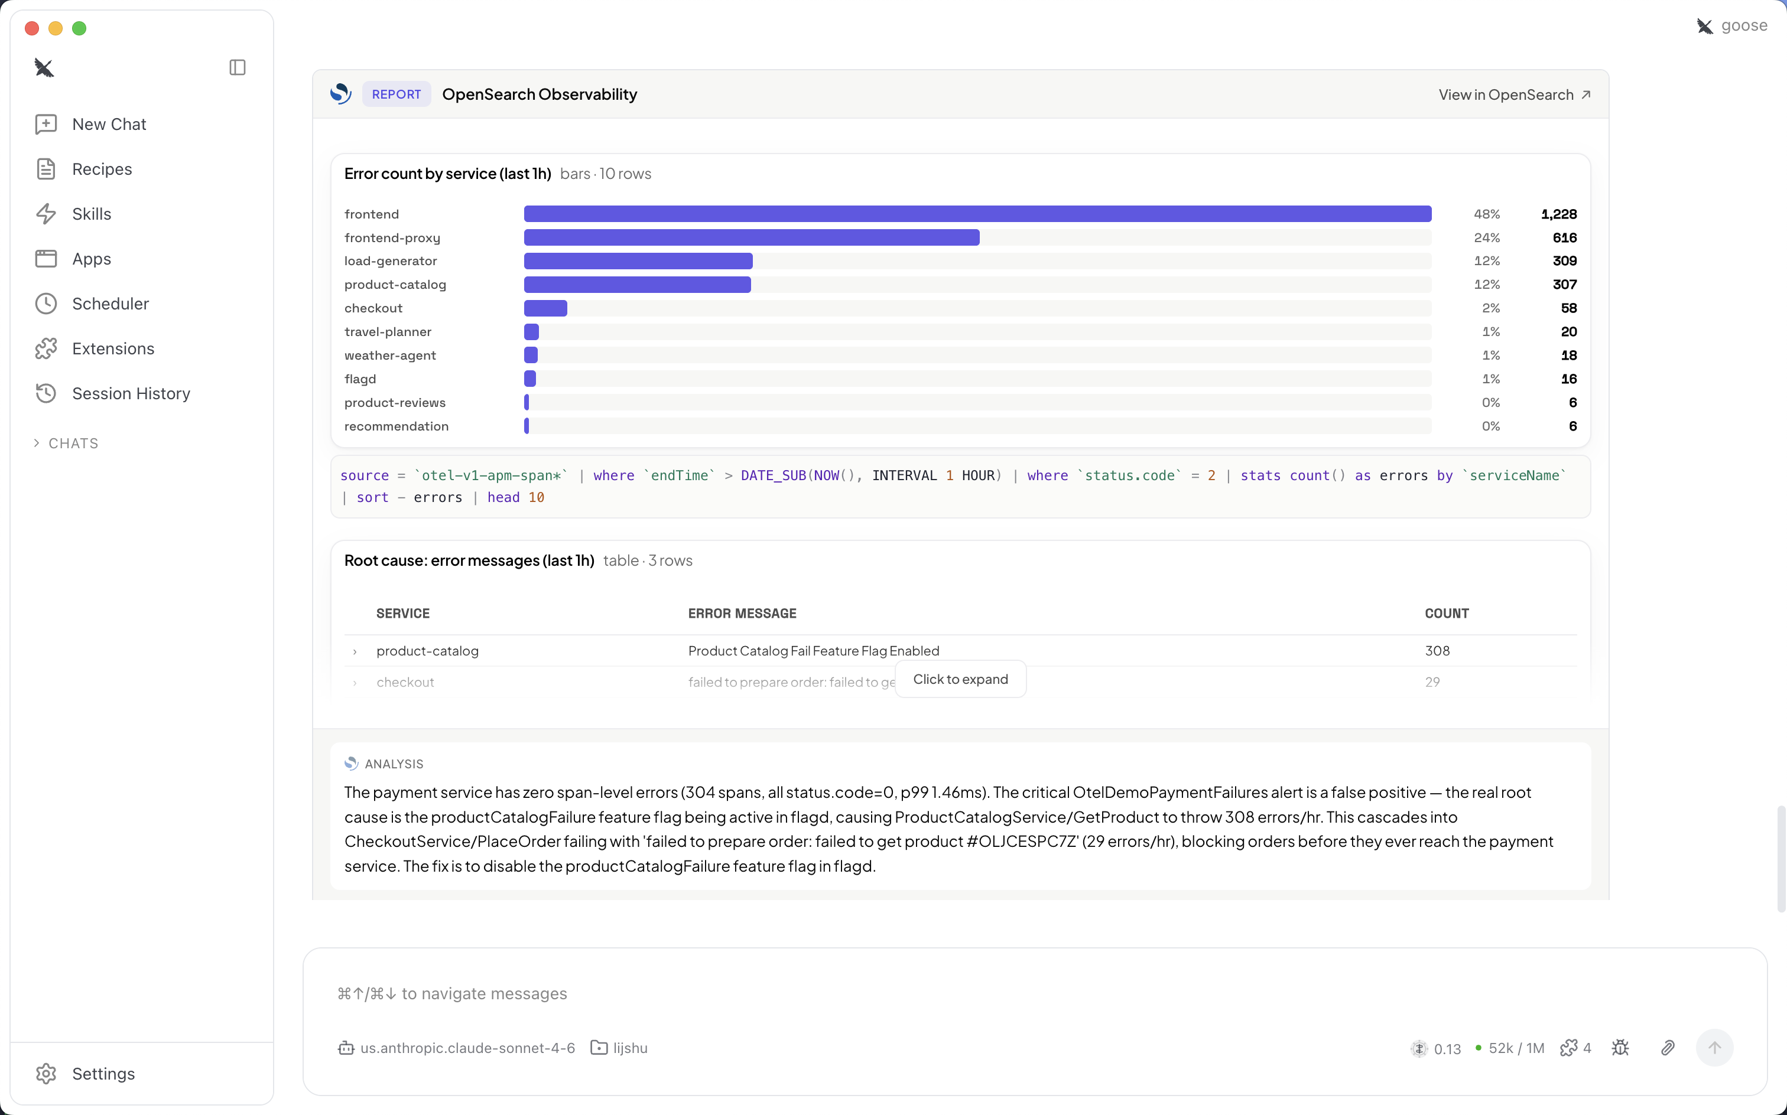This screenshot has height=1115, width=1787.
Task: Click the COUNT column header
Action: pyautogui.click(x=1446, y=614)
